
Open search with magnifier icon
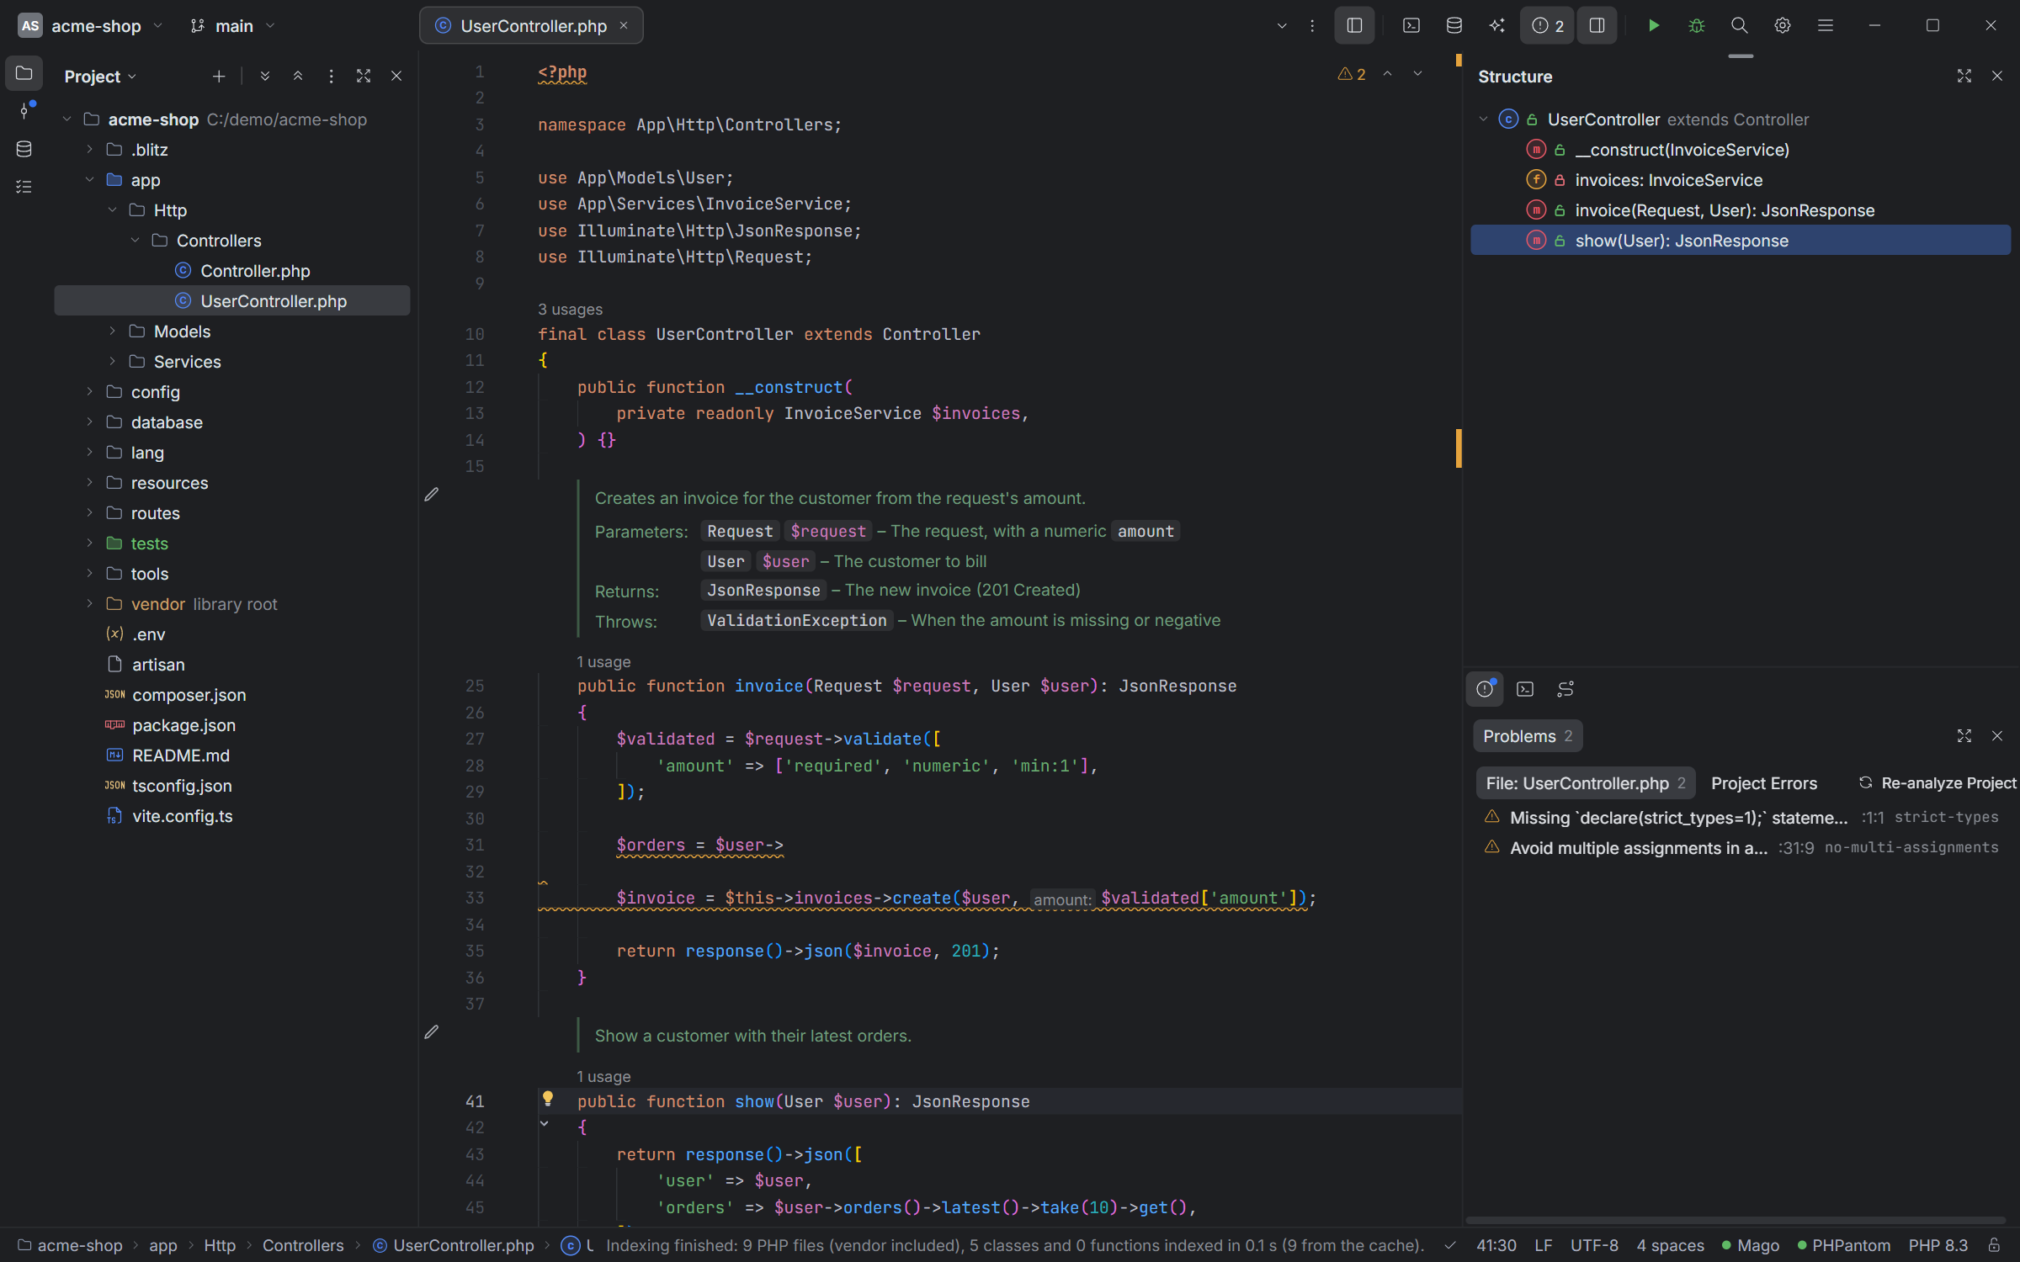pos(1739,25)
